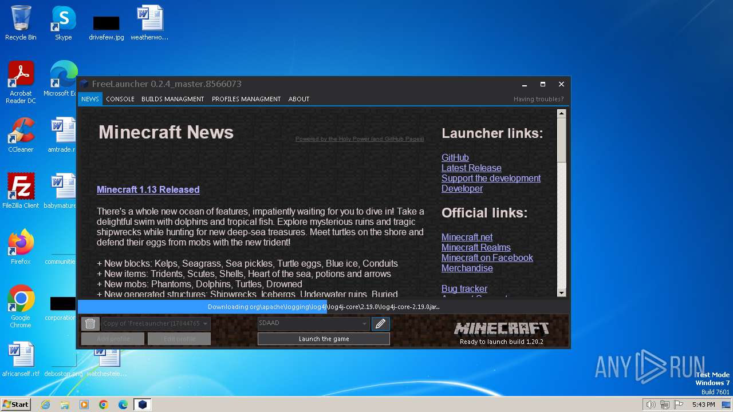Open the Microsoft Edge desktop shortcut
The height and width of the screenshot is (412, 733).
[x=62, y=79]
